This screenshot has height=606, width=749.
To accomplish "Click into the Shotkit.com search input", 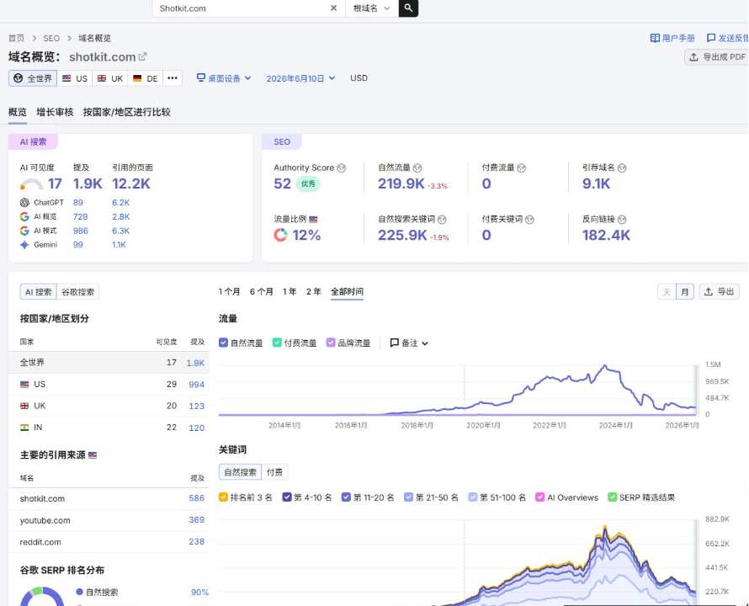I will [242, 8].
